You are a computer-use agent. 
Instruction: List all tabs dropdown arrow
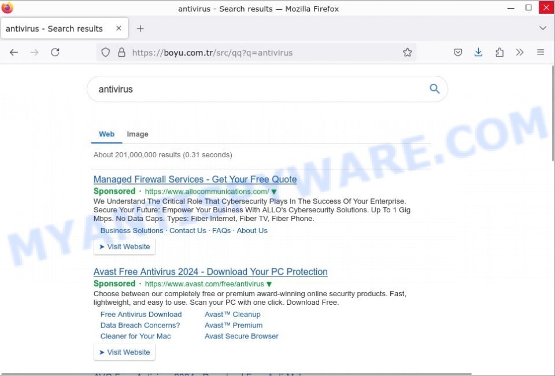(x=543, y=28)
